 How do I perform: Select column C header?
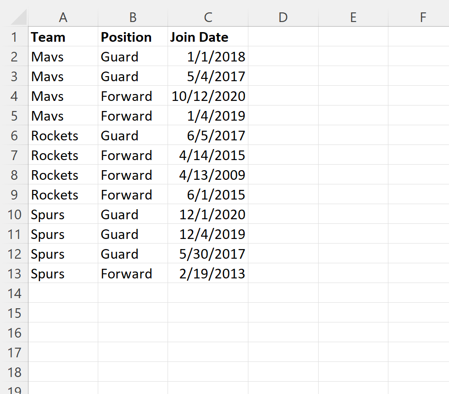tap(208, 17)
